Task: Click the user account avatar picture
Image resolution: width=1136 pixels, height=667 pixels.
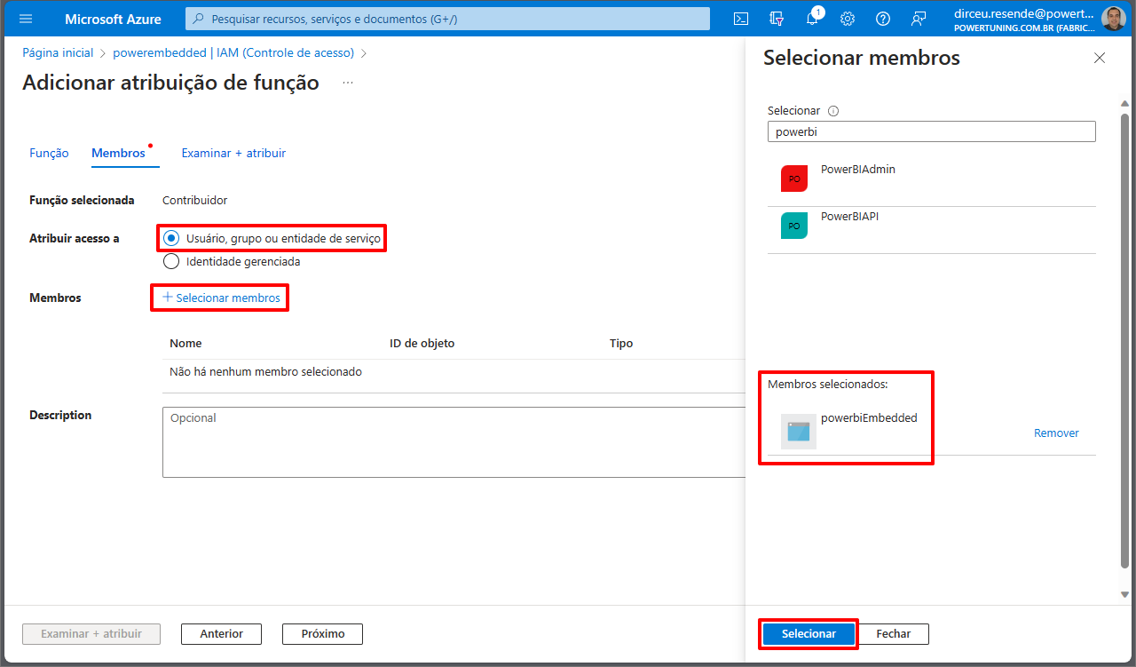Action: coord(1113,19)
